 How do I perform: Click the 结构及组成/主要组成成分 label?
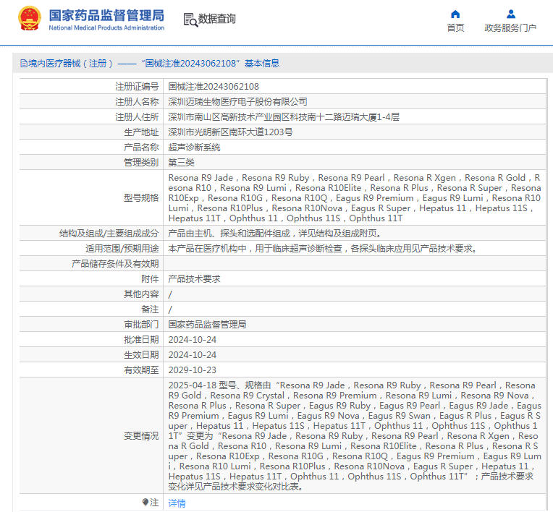[109, 234]
